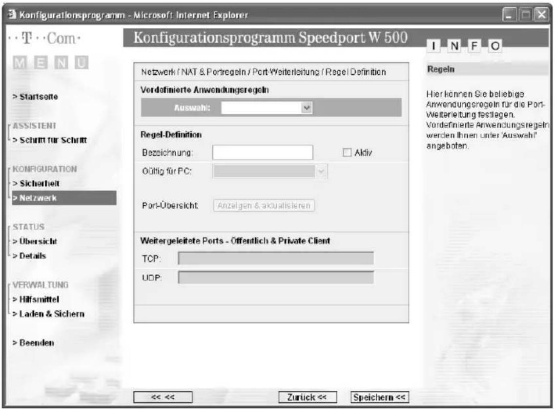Click the ASSISTENT section label

point(34,126)
